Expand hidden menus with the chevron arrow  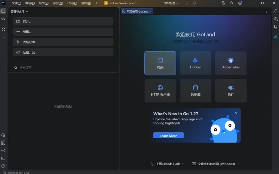tap(96, 3)
